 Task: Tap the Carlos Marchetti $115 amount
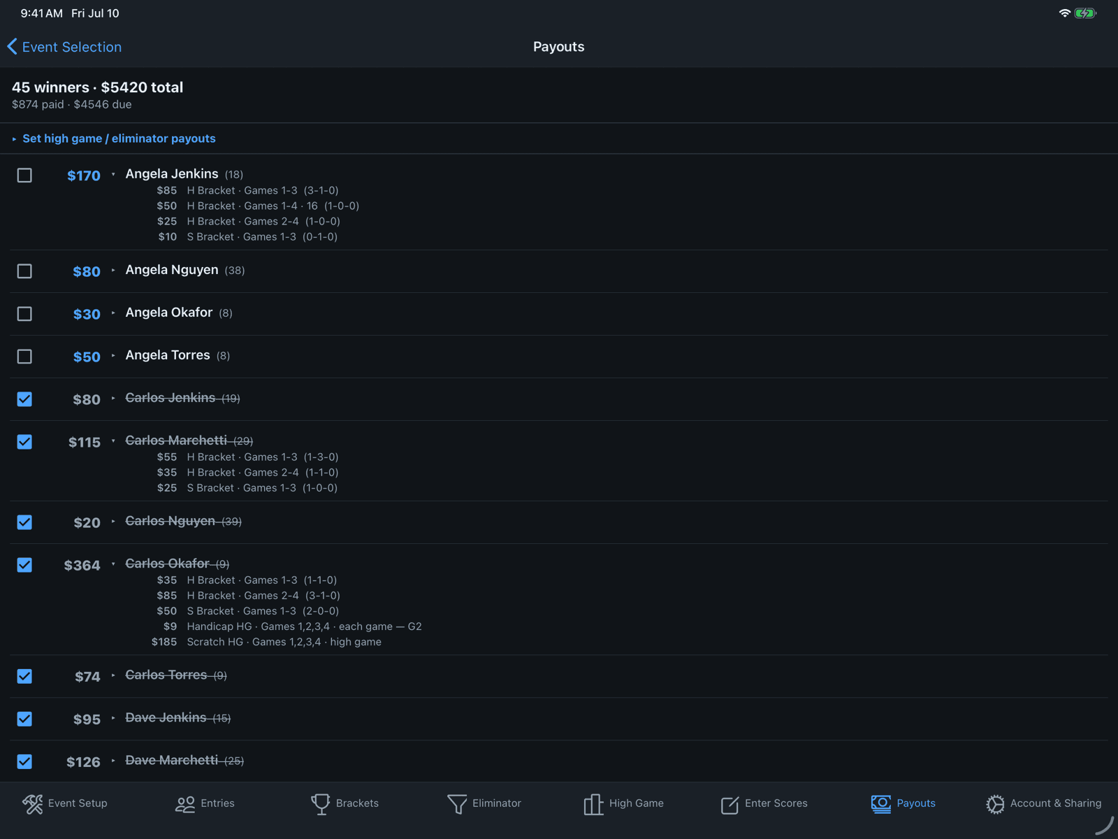[x=85, y=442]
